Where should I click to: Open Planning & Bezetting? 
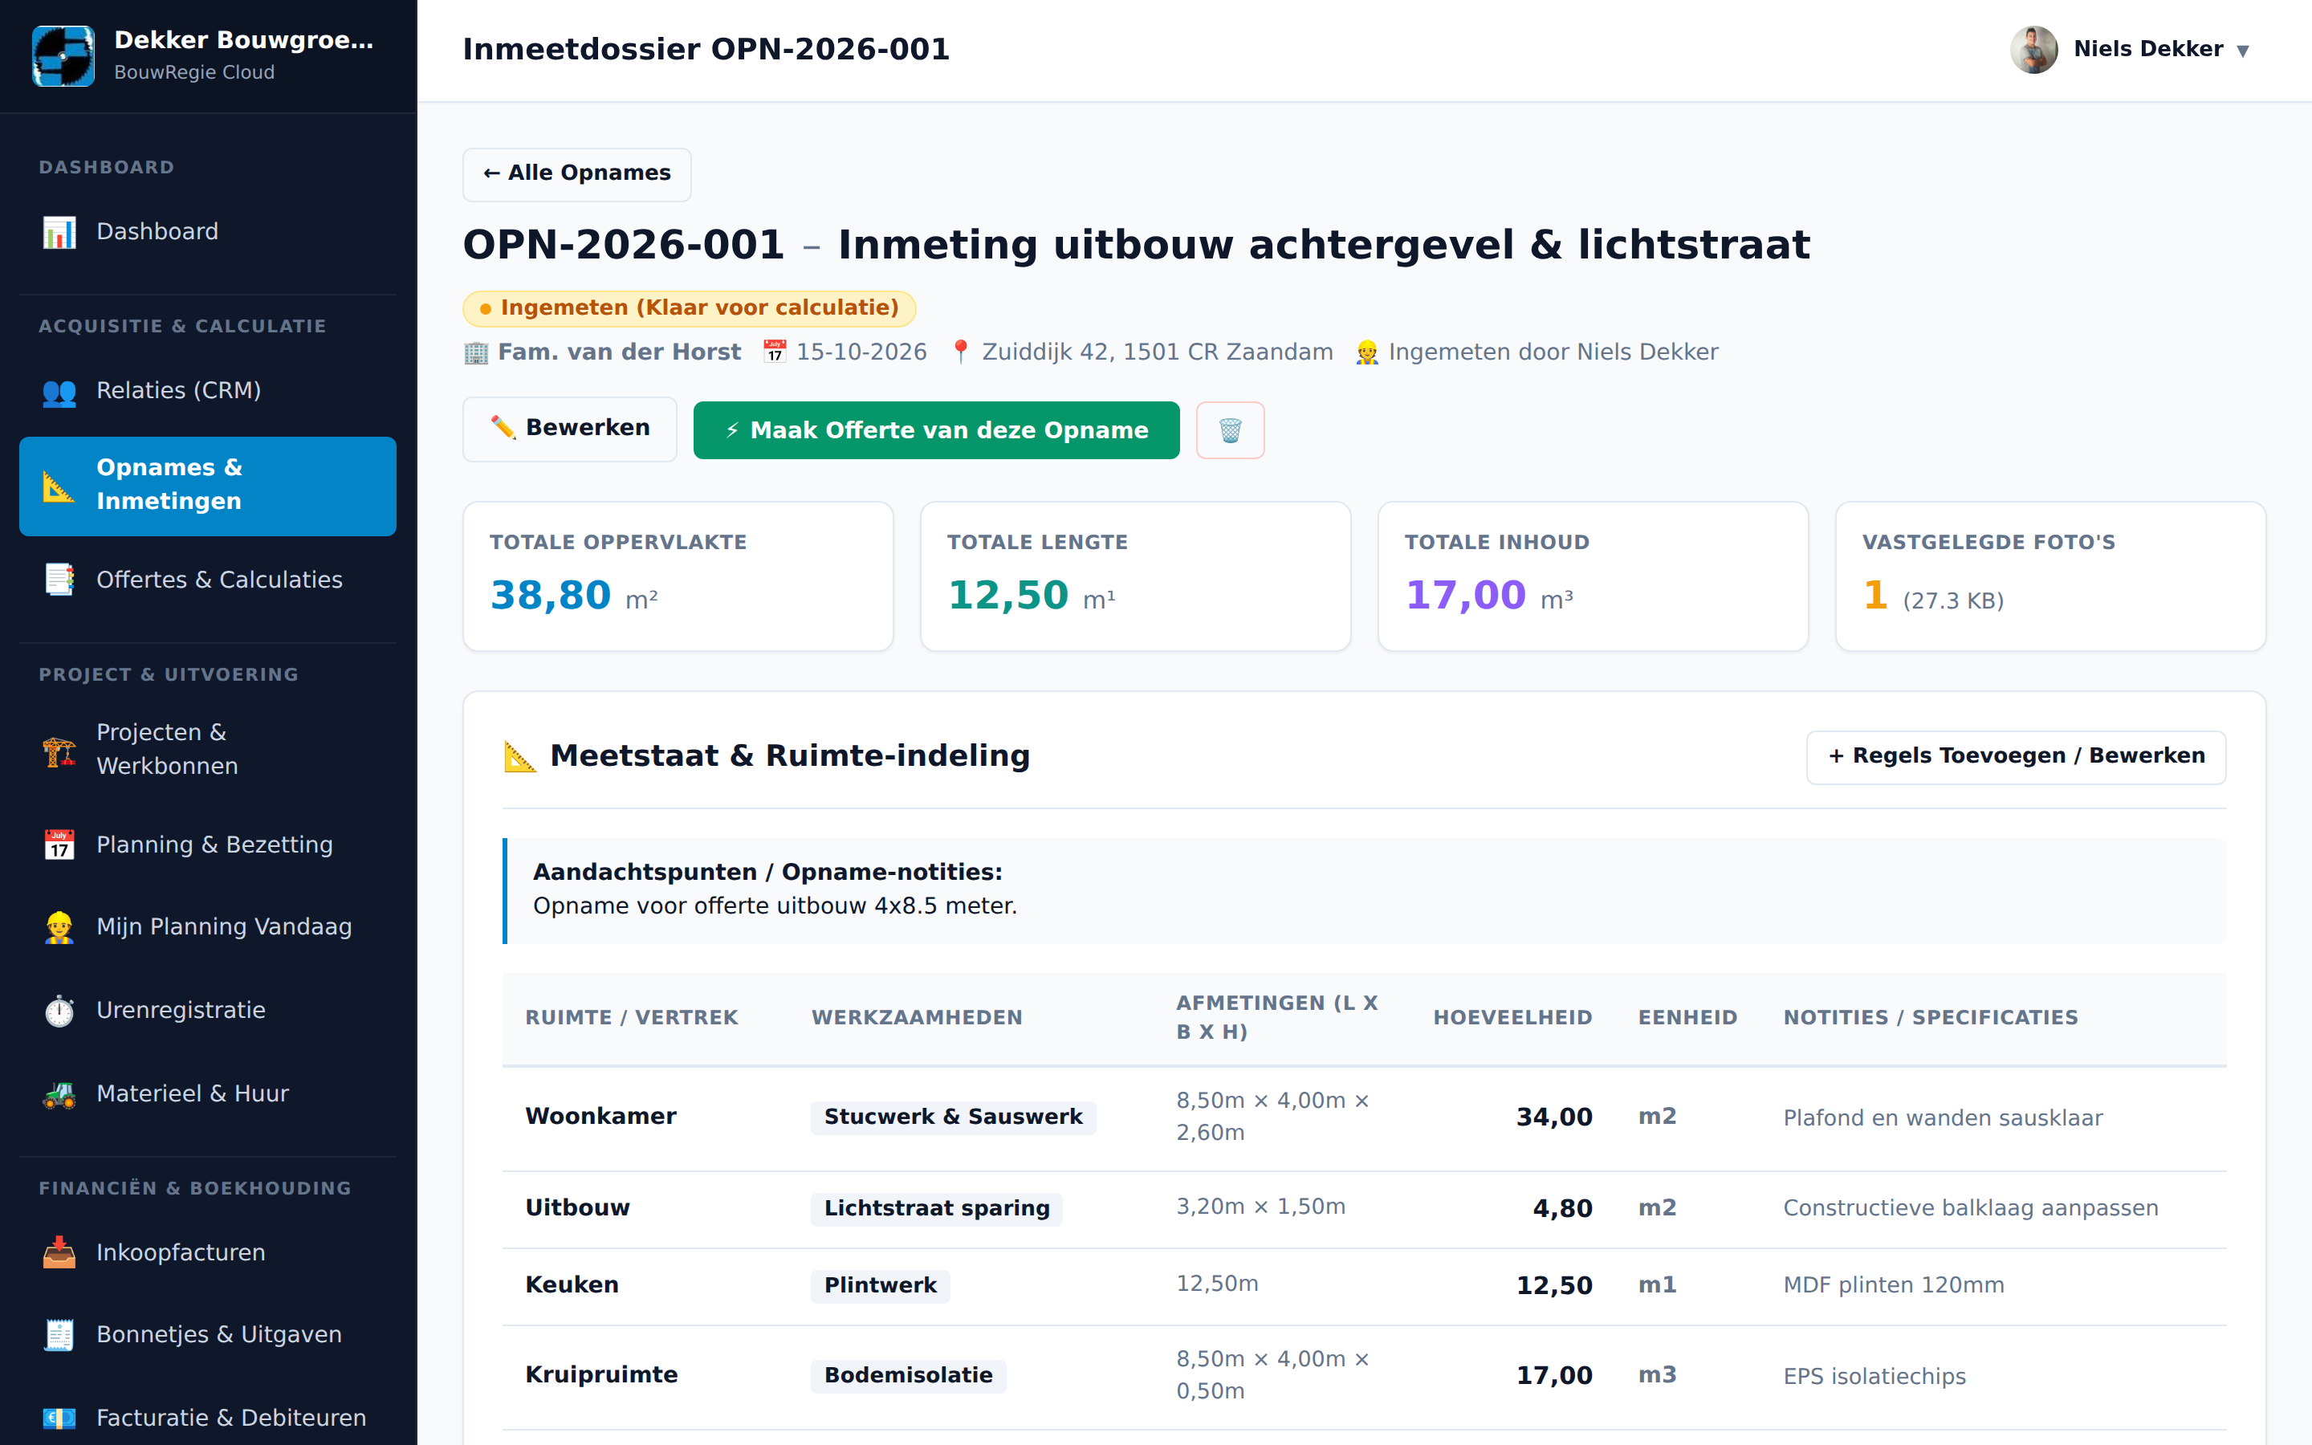point(207,845)
